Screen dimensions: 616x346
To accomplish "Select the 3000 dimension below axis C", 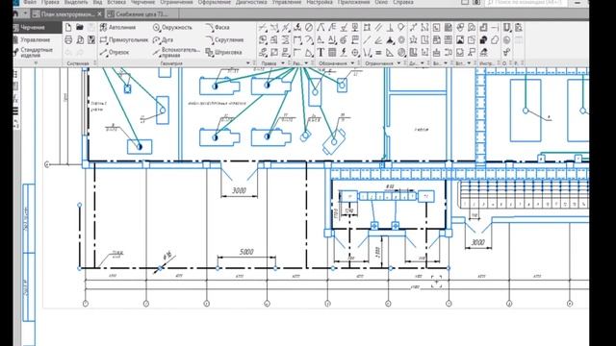I will point(239,190).
